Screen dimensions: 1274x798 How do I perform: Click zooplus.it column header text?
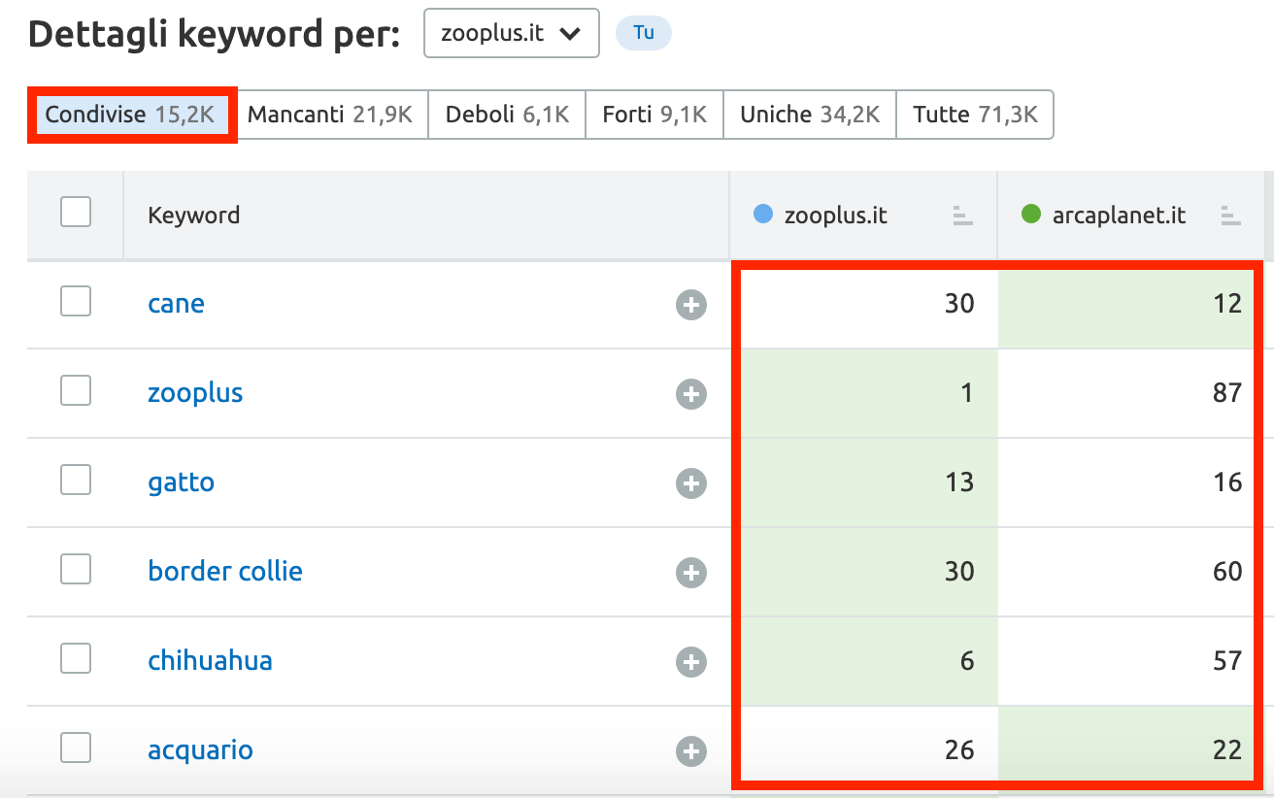coord(835,216)
